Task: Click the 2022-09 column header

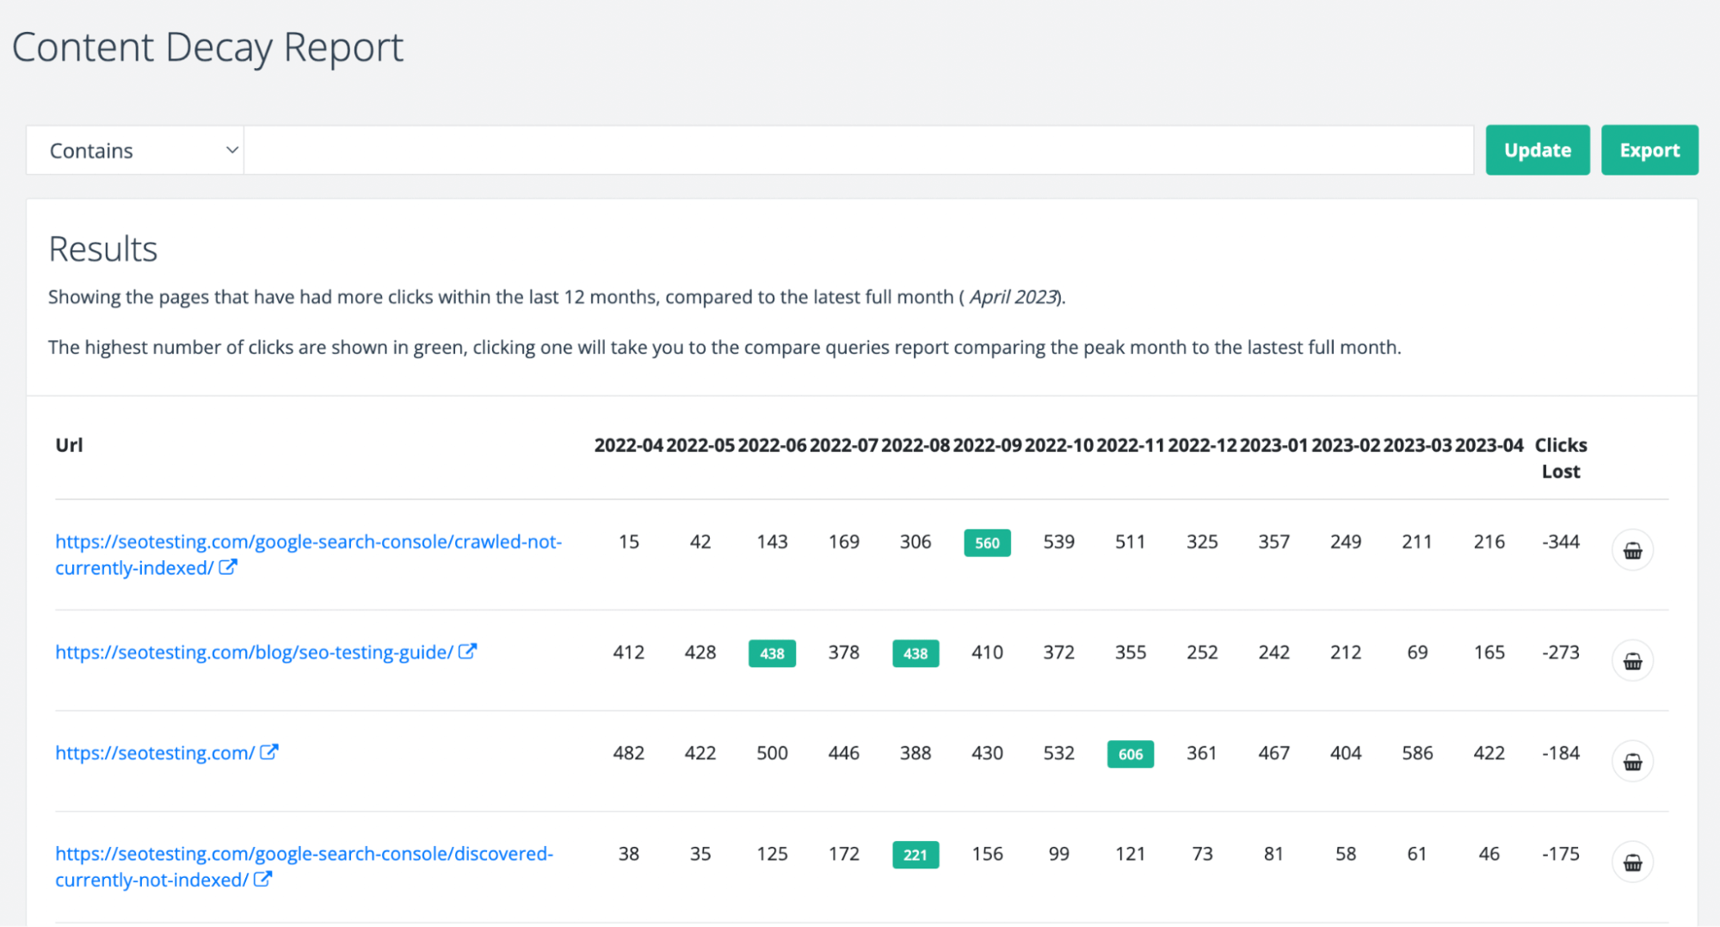Action: click(x=987, y=445)
